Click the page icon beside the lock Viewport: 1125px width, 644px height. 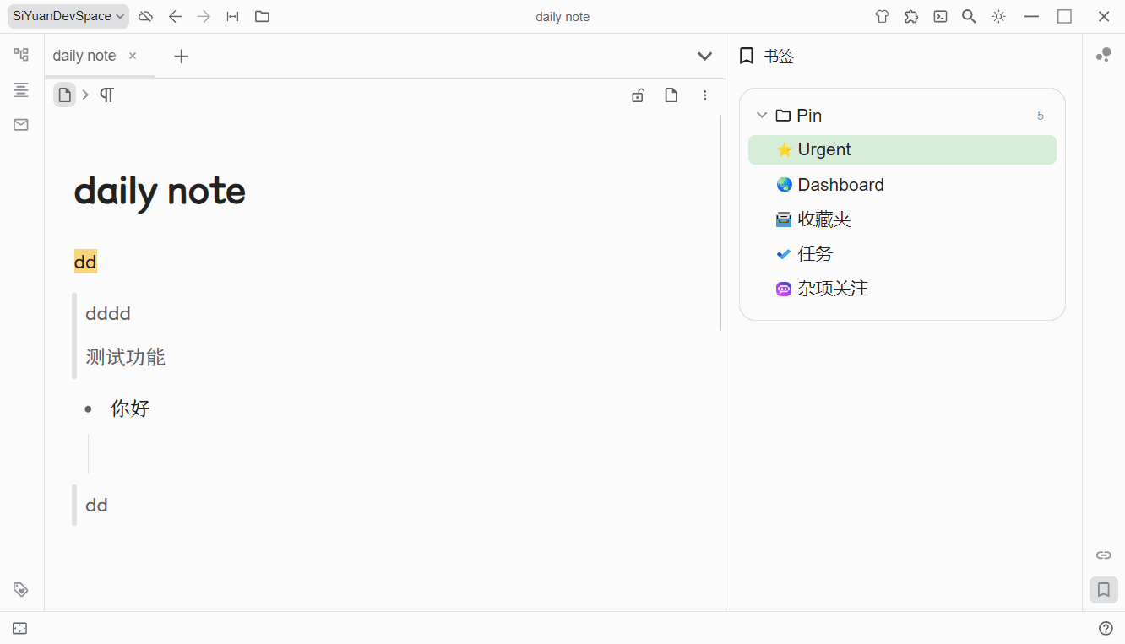pyautogui.click(x=671, y=95)
